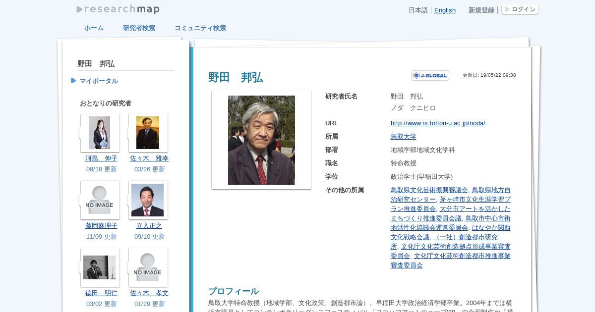
Task: Click 03/26 更新 under 佐々木 雅幸
Action: 150,169
